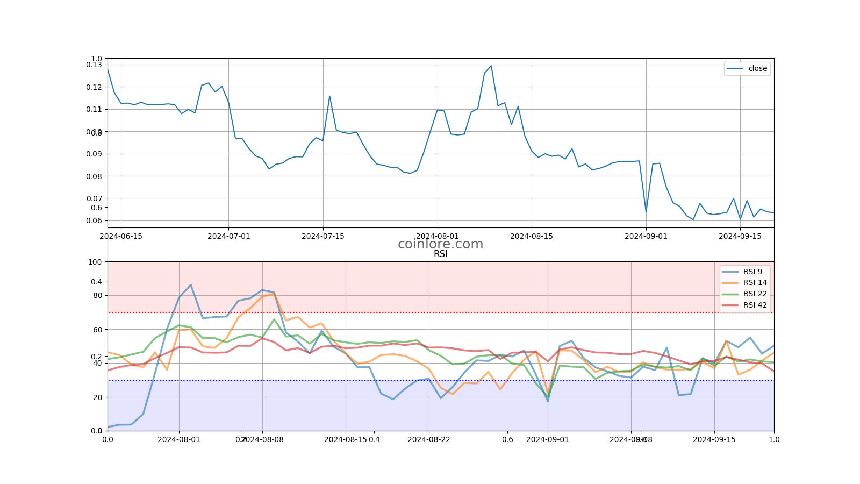Click the RSI 9 legend label
860x484 pixels.
[x=752, y=272]
